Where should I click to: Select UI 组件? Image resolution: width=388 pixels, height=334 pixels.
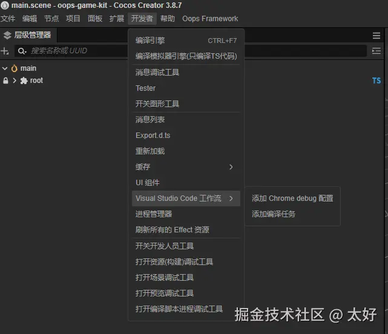pyautogui.click(x=186, y=183)
